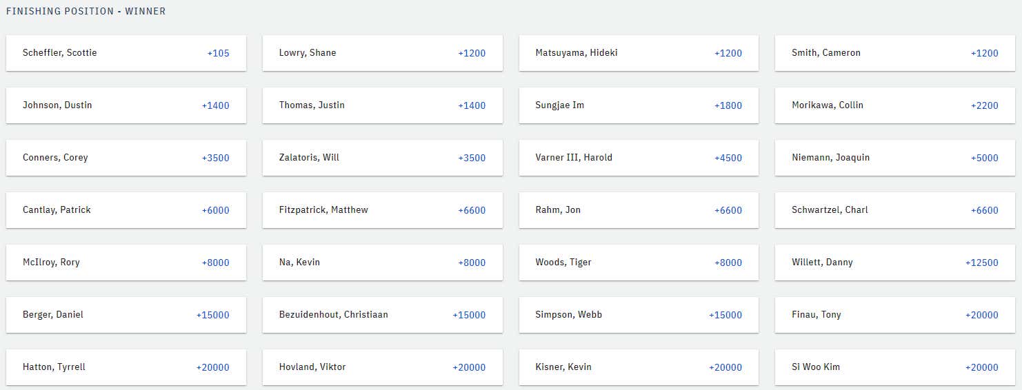Pick Lowry, Shane to win at +1200
This screenshot has height=390, width=1022.
click(383, 53)
